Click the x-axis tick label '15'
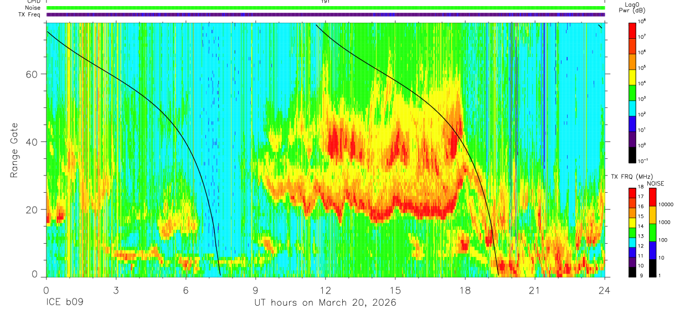 tap(395, 290)
